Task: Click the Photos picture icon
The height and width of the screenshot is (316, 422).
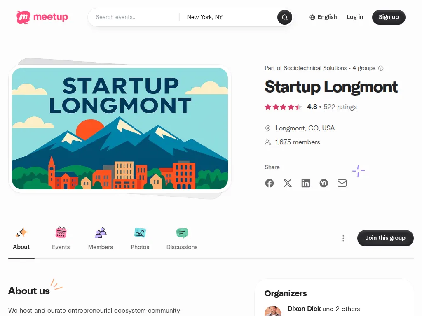Action: pos(140,233)
